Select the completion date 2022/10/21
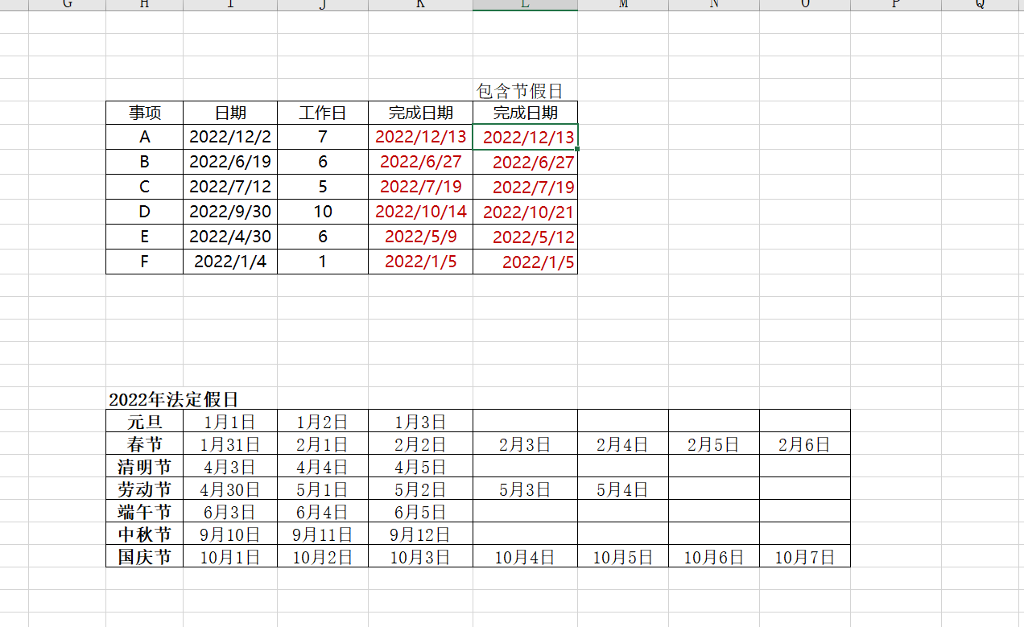The height and width of the screenshot is (627, 1024). tap(525, 212)
